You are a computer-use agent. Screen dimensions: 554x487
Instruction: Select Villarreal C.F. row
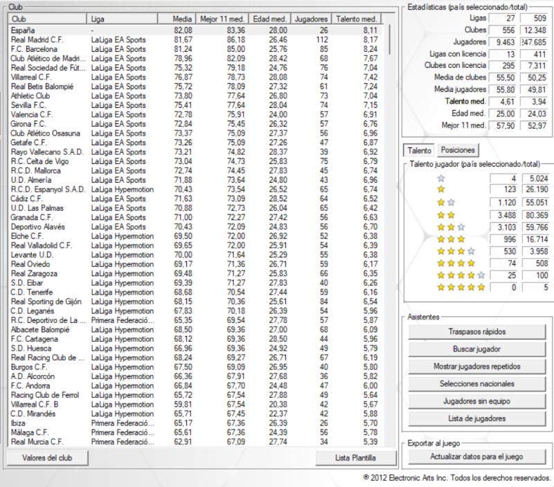click(197, 77)
